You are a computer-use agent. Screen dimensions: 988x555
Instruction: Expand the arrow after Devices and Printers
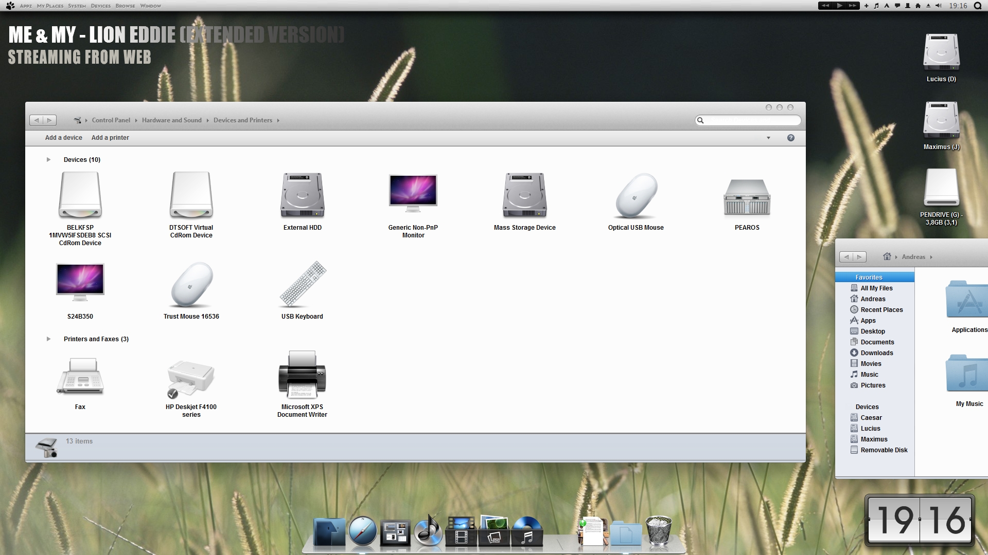[278, 120]
